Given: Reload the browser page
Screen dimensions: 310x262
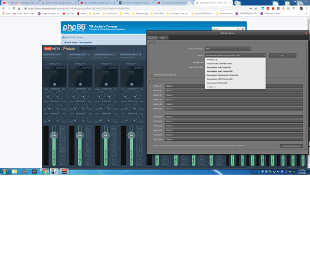Looking at the screenshot, I should (x=14, y=8).
